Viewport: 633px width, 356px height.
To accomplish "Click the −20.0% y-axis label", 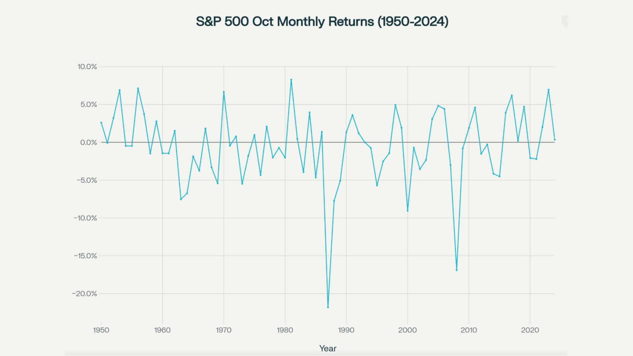I will pos(85,294).
